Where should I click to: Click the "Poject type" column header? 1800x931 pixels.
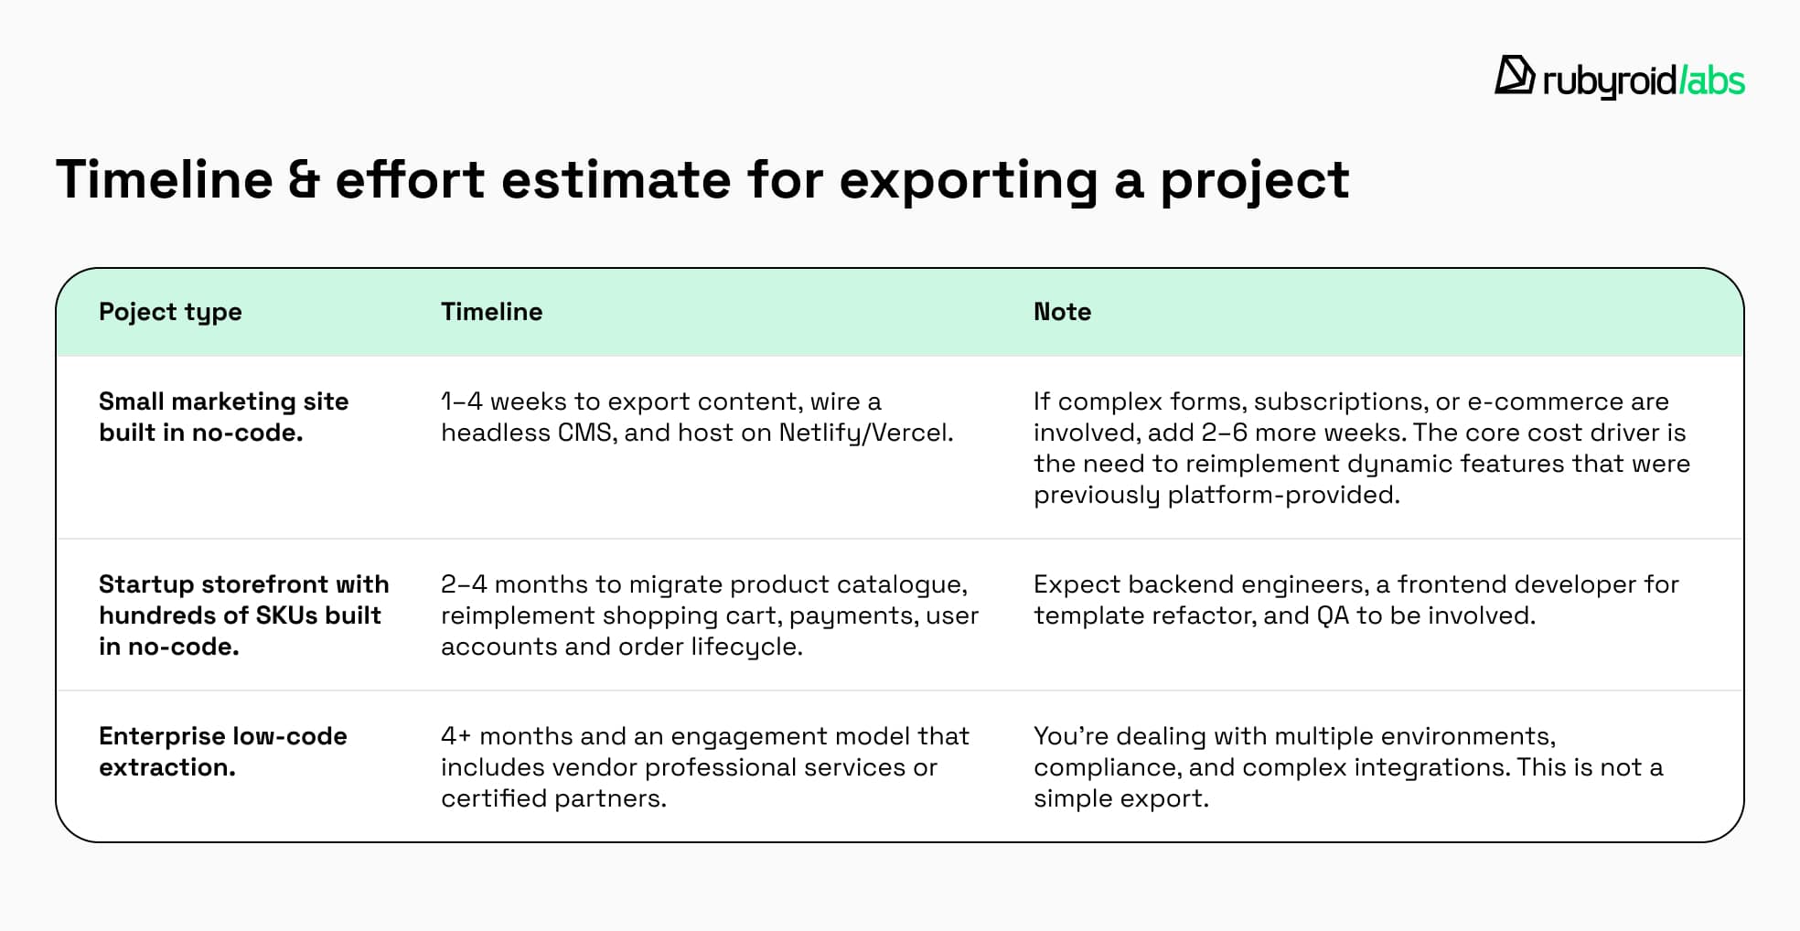(170, 312)
